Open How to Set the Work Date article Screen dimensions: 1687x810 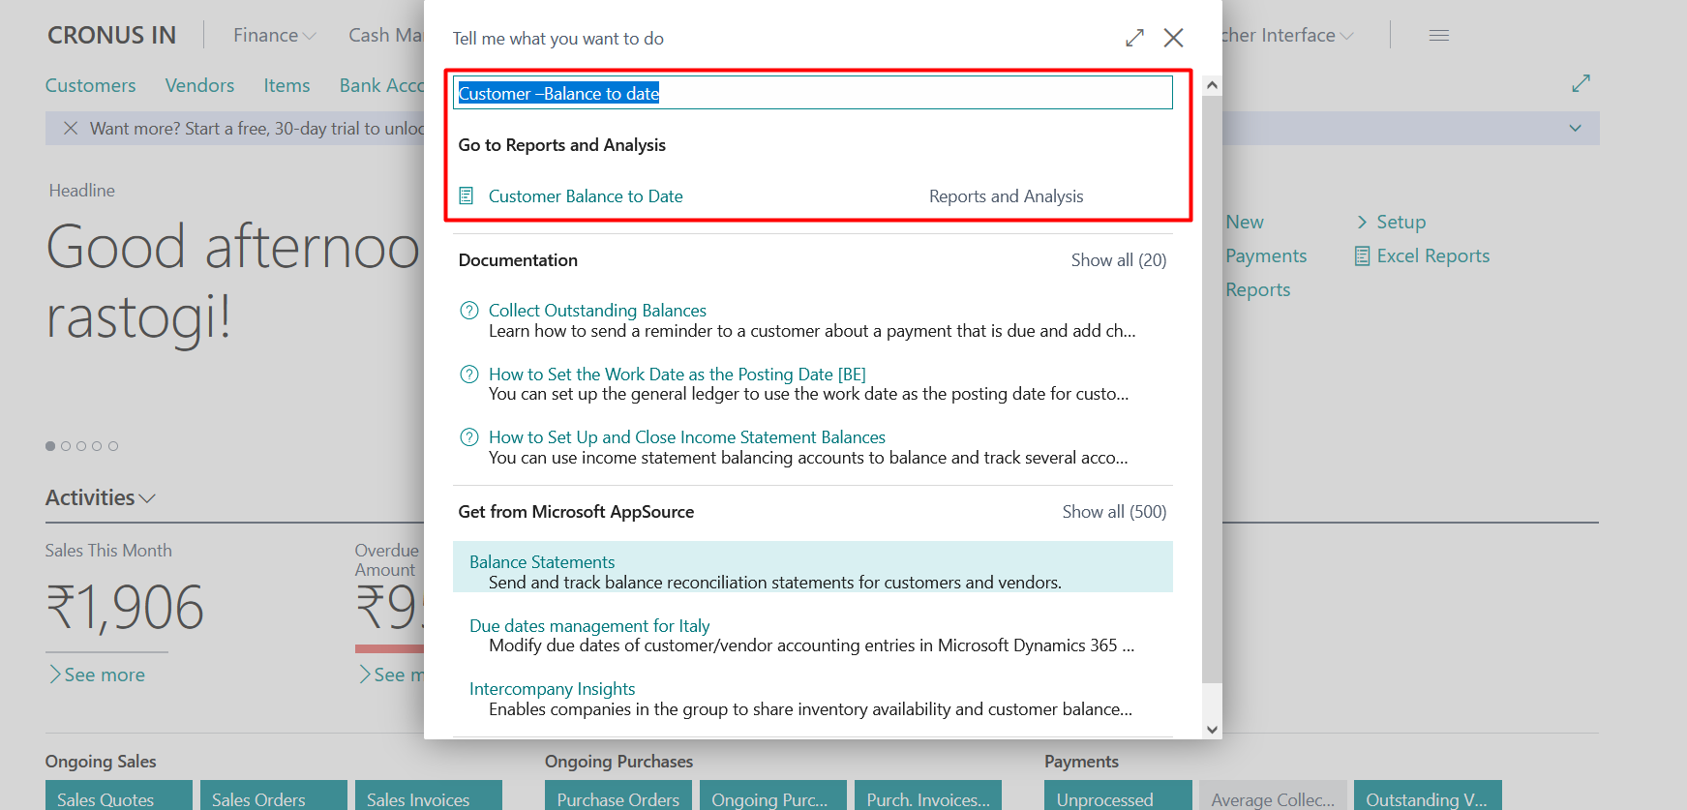[678, 375]
